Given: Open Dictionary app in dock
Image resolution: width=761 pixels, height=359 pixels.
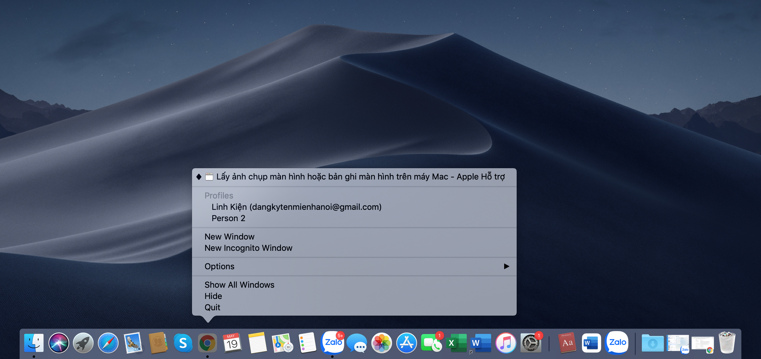Looking at the screenshot, I should coord(567,343).
